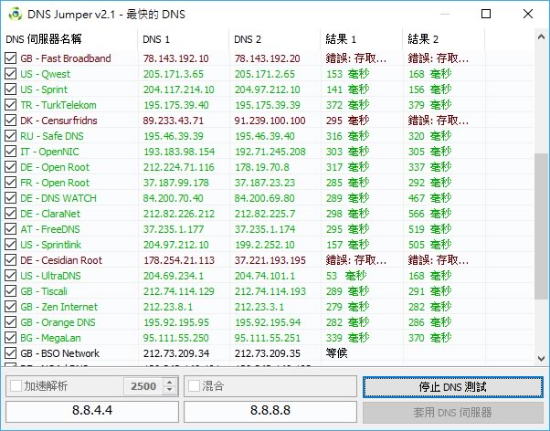Uncheck the DK - Censurfridns checkbox
This screenshot has height=431, width=550.
11,121
